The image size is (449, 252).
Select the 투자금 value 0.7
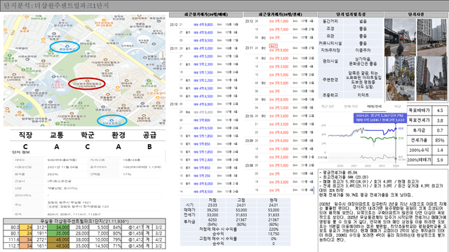440,130
